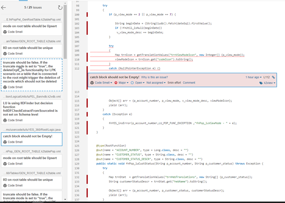The image size is (285, 203).
Task: Click the issues list scrollbar down arrow
Action: point(66,199)
